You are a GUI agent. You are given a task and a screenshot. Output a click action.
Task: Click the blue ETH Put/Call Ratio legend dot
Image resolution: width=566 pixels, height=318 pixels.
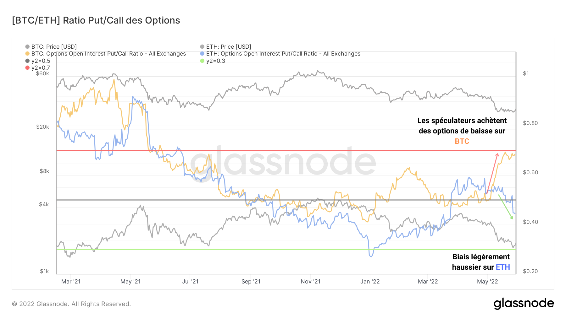(x=202, y=54)
